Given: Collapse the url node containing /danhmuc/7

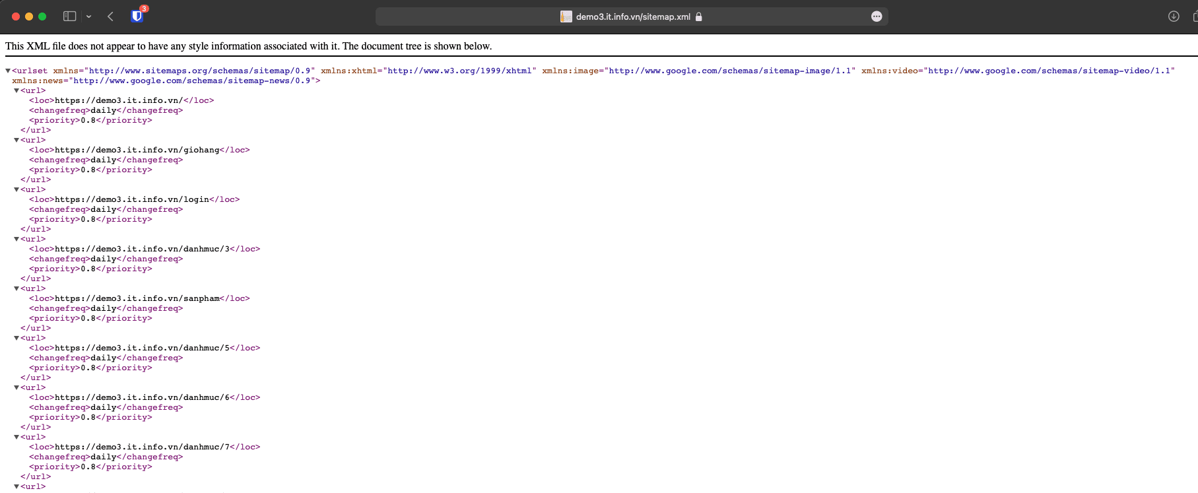Looking at the screenshot, I should [17, 437].
